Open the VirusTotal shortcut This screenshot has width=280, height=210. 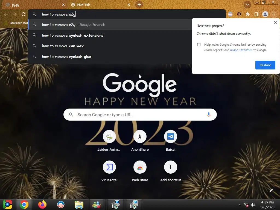click(109, 171)
